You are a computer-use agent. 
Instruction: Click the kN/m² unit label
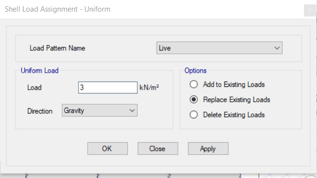pyautogui.click(x=149, y=87)
